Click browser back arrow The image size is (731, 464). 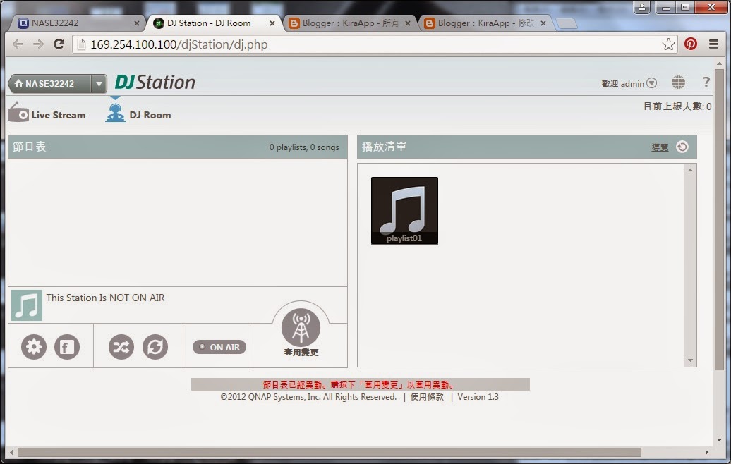click(18, 44)
